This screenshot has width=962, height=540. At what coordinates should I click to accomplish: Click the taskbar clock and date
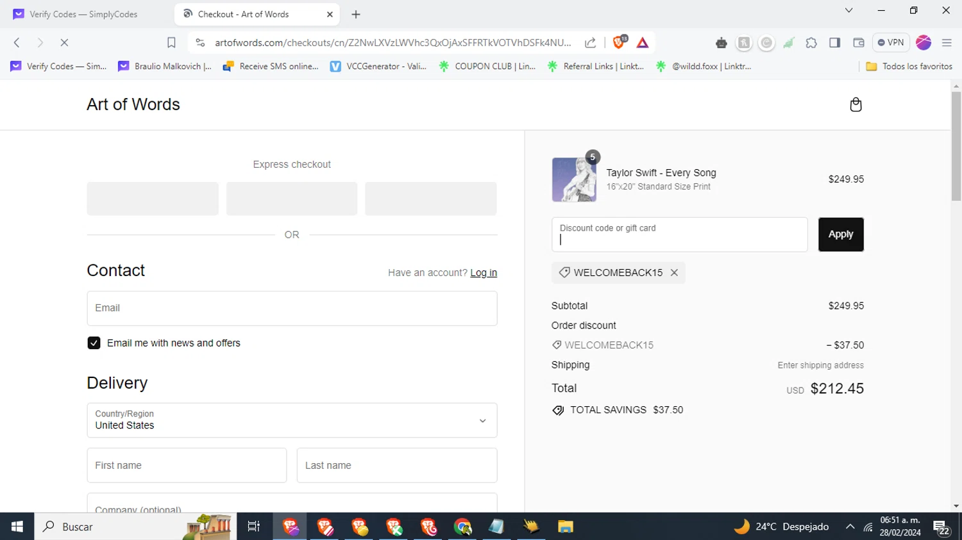coord(900,527)
